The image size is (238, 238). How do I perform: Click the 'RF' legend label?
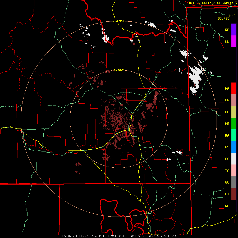coord(227,30)
